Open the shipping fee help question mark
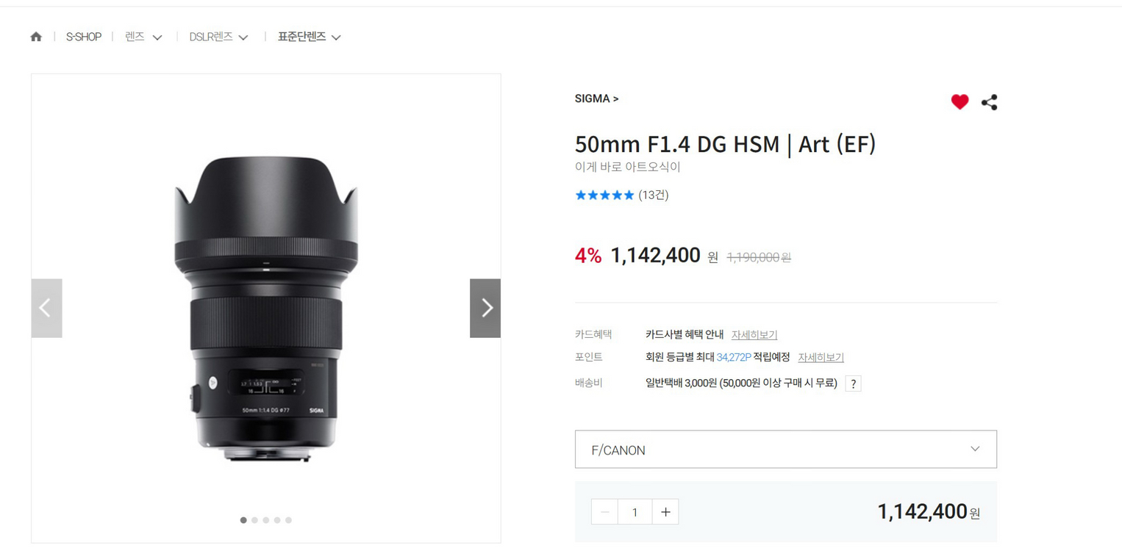The width and height of the screenshot is (1122, 551). click(852, 383)
